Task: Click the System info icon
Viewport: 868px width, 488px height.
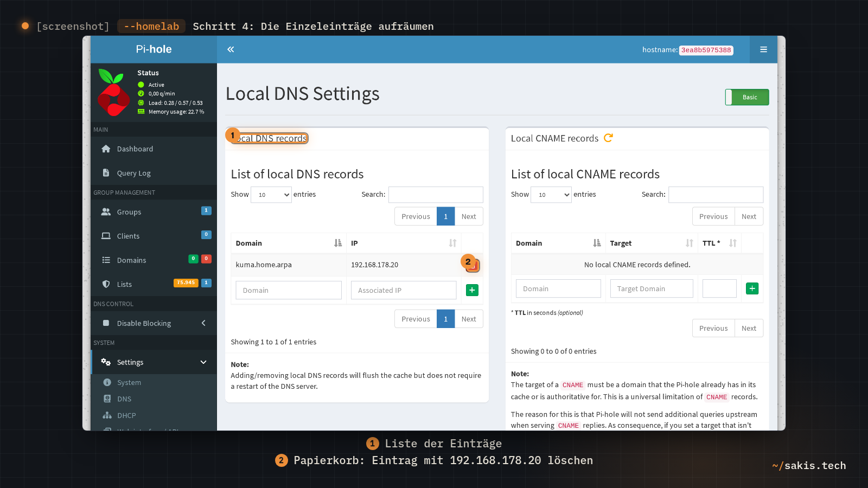Action: pyautogui.click(x=107, y=382)
